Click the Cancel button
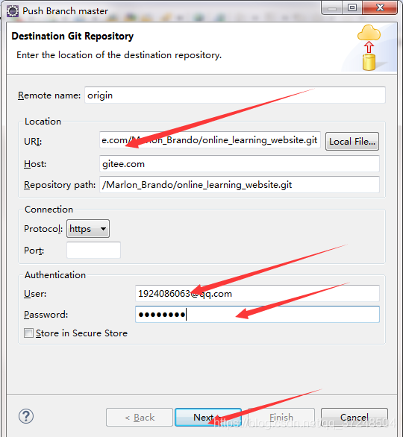The height and width of the screenshot is (437, 403). point(354,417)
